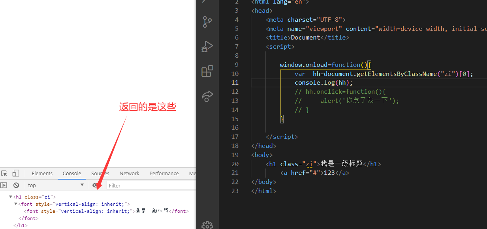The height and width of the screenshot is (229, 487).
Task: Show the console sidebar panel icon
Action: (x=4, y=185)
